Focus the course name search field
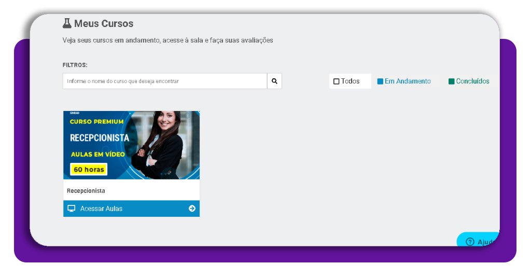This screenshot has height=278, width=531. point(165,81)
